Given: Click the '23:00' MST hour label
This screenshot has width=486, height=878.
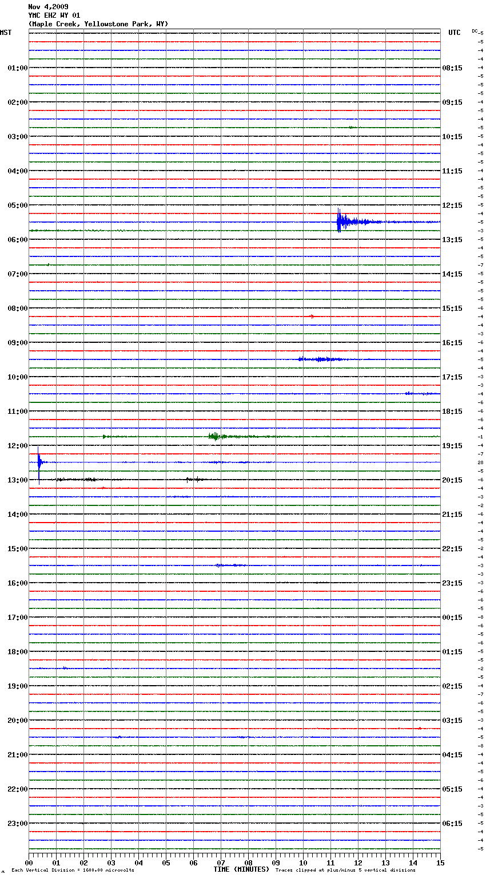Looking at the screenshot, I should pyautogui.click(x=18, y=824).
